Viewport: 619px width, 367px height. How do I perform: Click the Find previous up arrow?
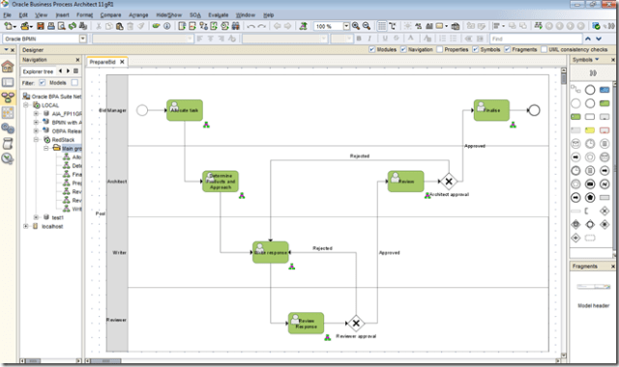click(588, 39)
